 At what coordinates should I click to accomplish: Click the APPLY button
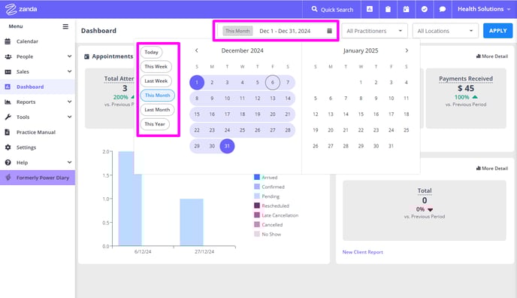[498, 31]
